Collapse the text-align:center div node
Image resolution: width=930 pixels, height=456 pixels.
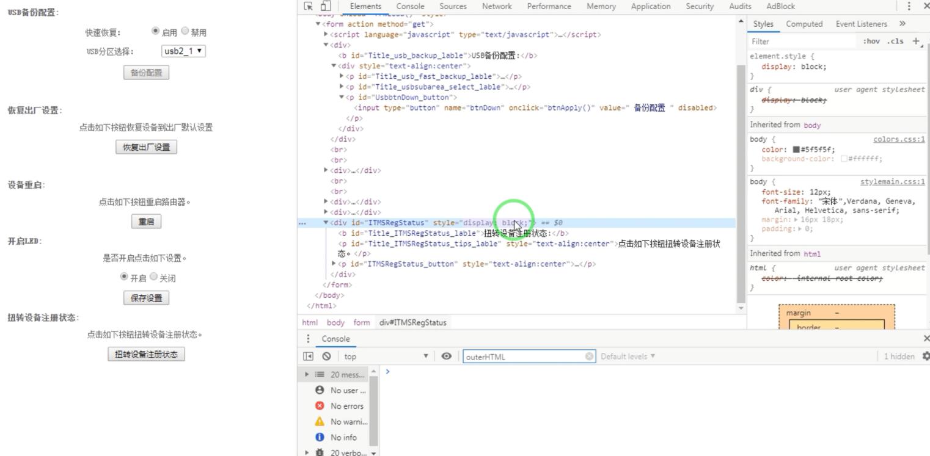334,66
